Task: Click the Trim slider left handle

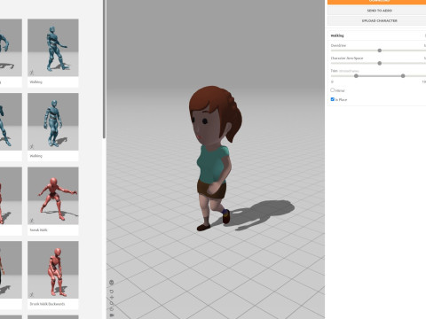Action: [356, 76]
